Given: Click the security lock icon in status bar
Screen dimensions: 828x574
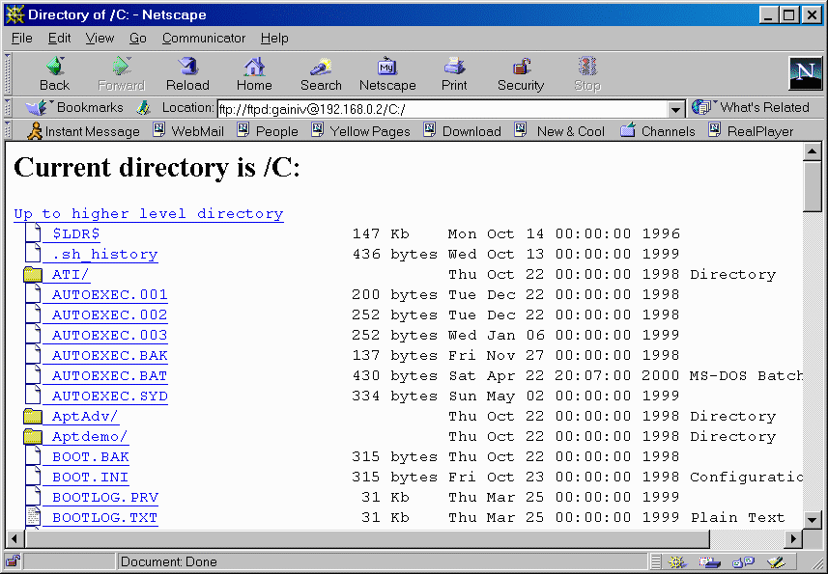Looking at the screenshot, I should click(14, 561).
